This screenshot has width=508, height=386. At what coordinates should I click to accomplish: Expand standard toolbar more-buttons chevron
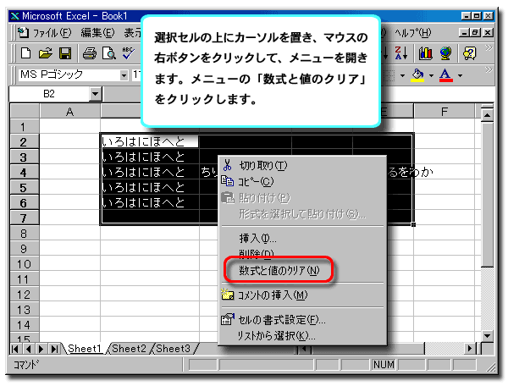click(489, 48)
